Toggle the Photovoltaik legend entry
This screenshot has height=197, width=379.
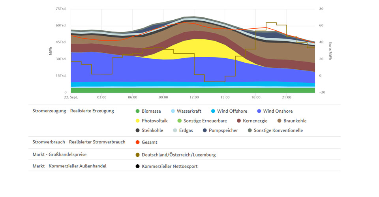pyautogui.click(x=152, y=121)
